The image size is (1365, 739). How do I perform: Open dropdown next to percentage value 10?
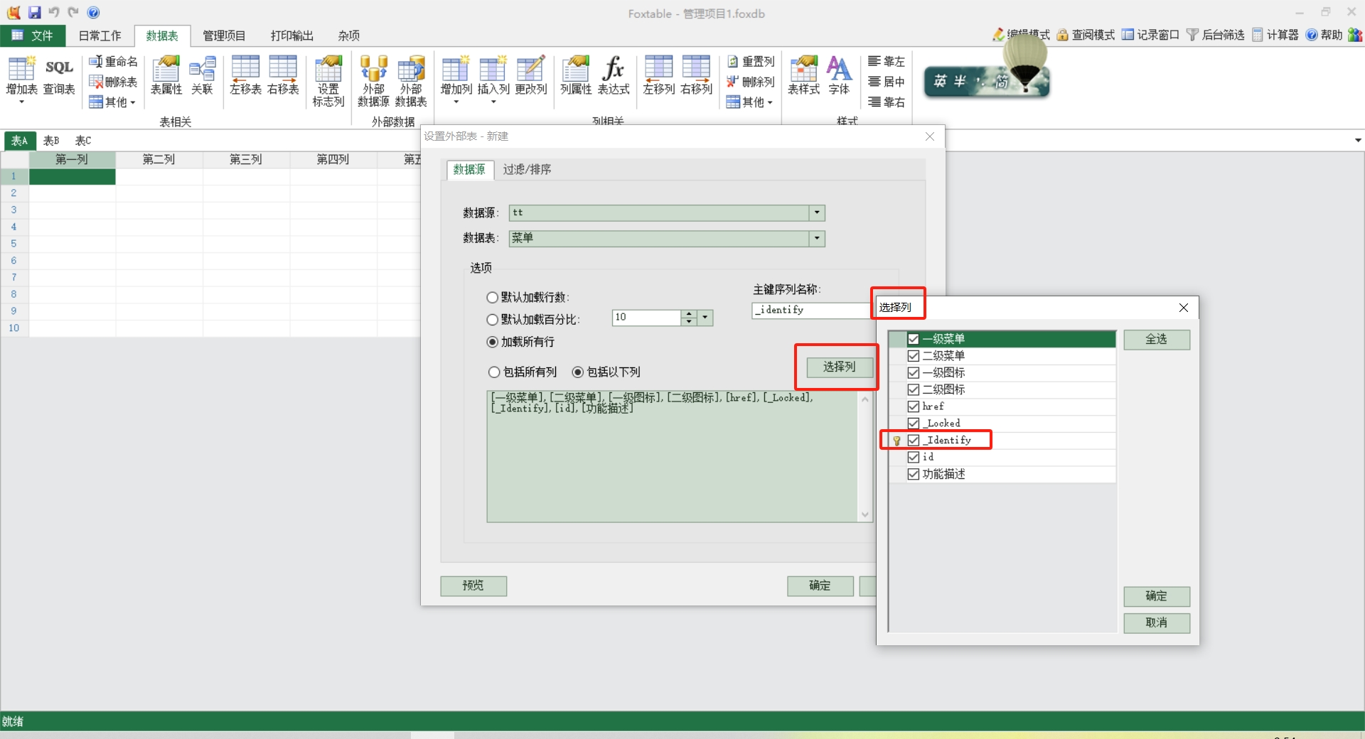(x=705, y=318)
